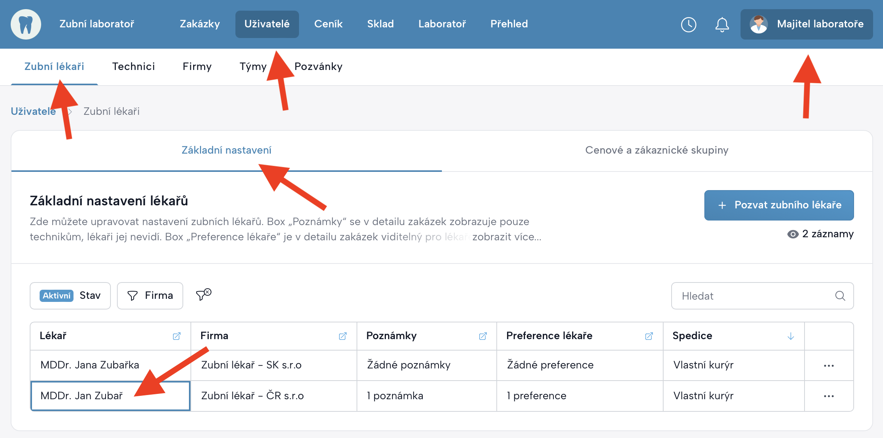The height and width of the screenshot is (438, 883).
Task: Open the Majitel laboratoře user menu
Action: (806, 24)
